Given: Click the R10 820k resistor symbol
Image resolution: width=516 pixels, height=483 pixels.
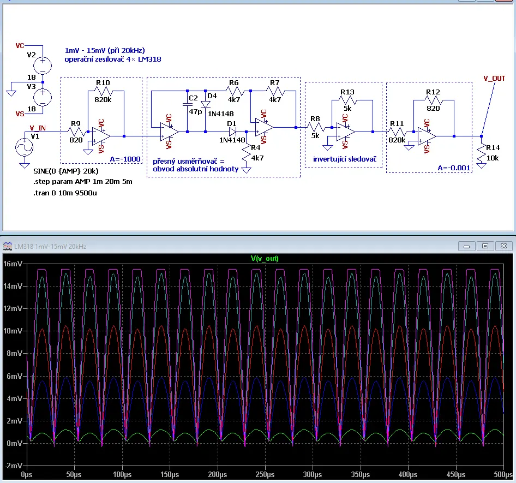Looking at the screenshot, I should tap(103, 91).
